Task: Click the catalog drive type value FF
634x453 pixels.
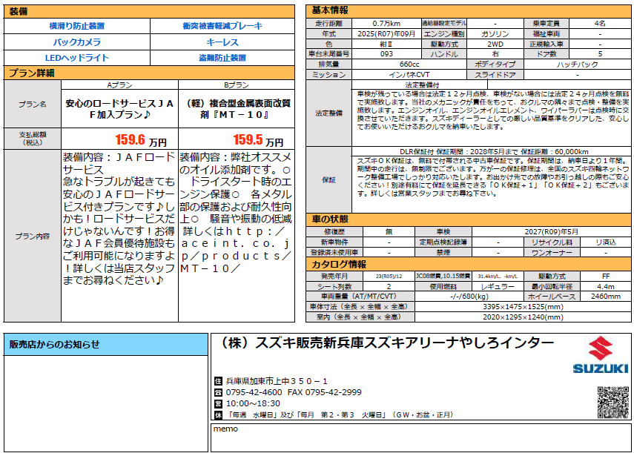Action: click(606, 277)
